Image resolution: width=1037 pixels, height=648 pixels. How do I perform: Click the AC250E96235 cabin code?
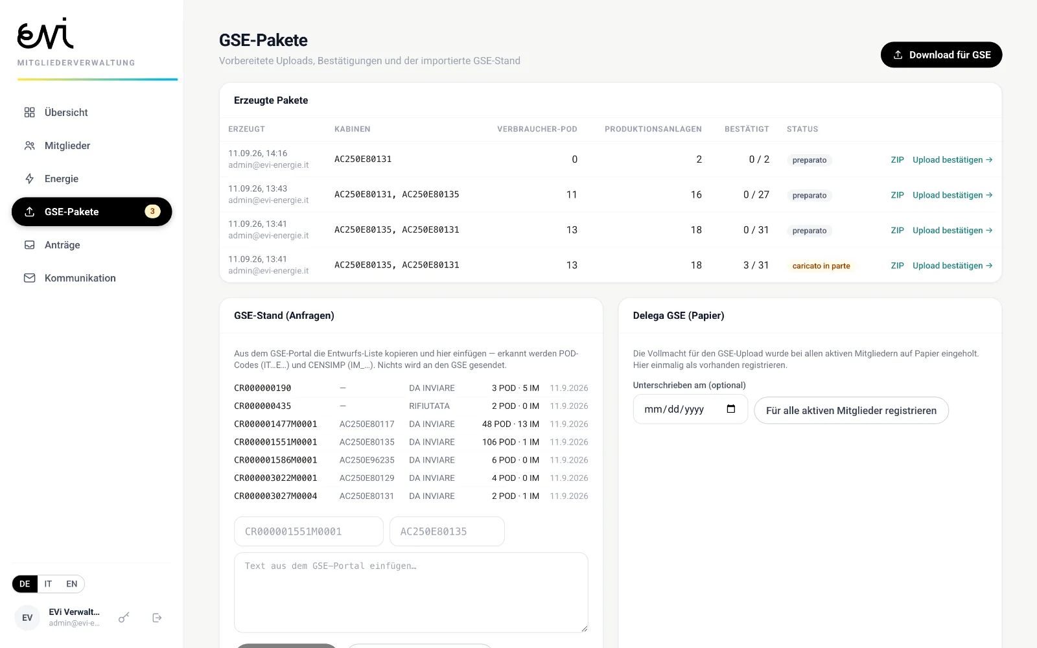[x=367, y=460]
